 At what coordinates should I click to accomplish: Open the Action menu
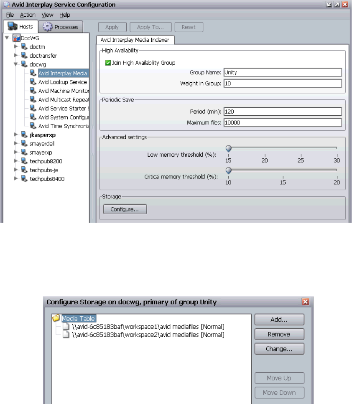(28, 15)
